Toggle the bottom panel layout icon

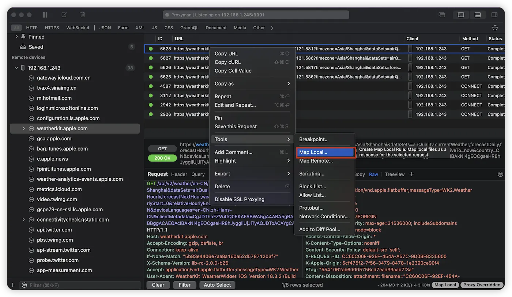478,15
